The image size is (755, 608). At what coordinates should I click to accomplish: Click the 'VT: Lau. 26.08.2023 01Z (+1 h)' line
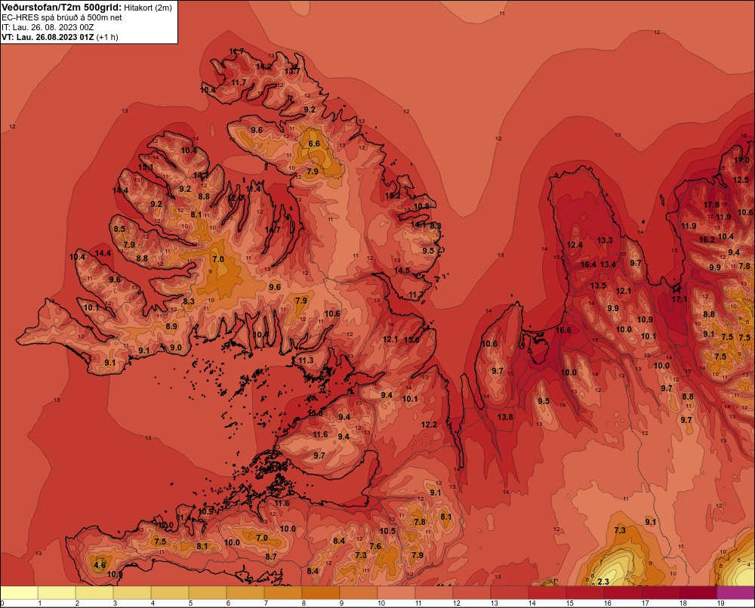[x=60, y=37]
